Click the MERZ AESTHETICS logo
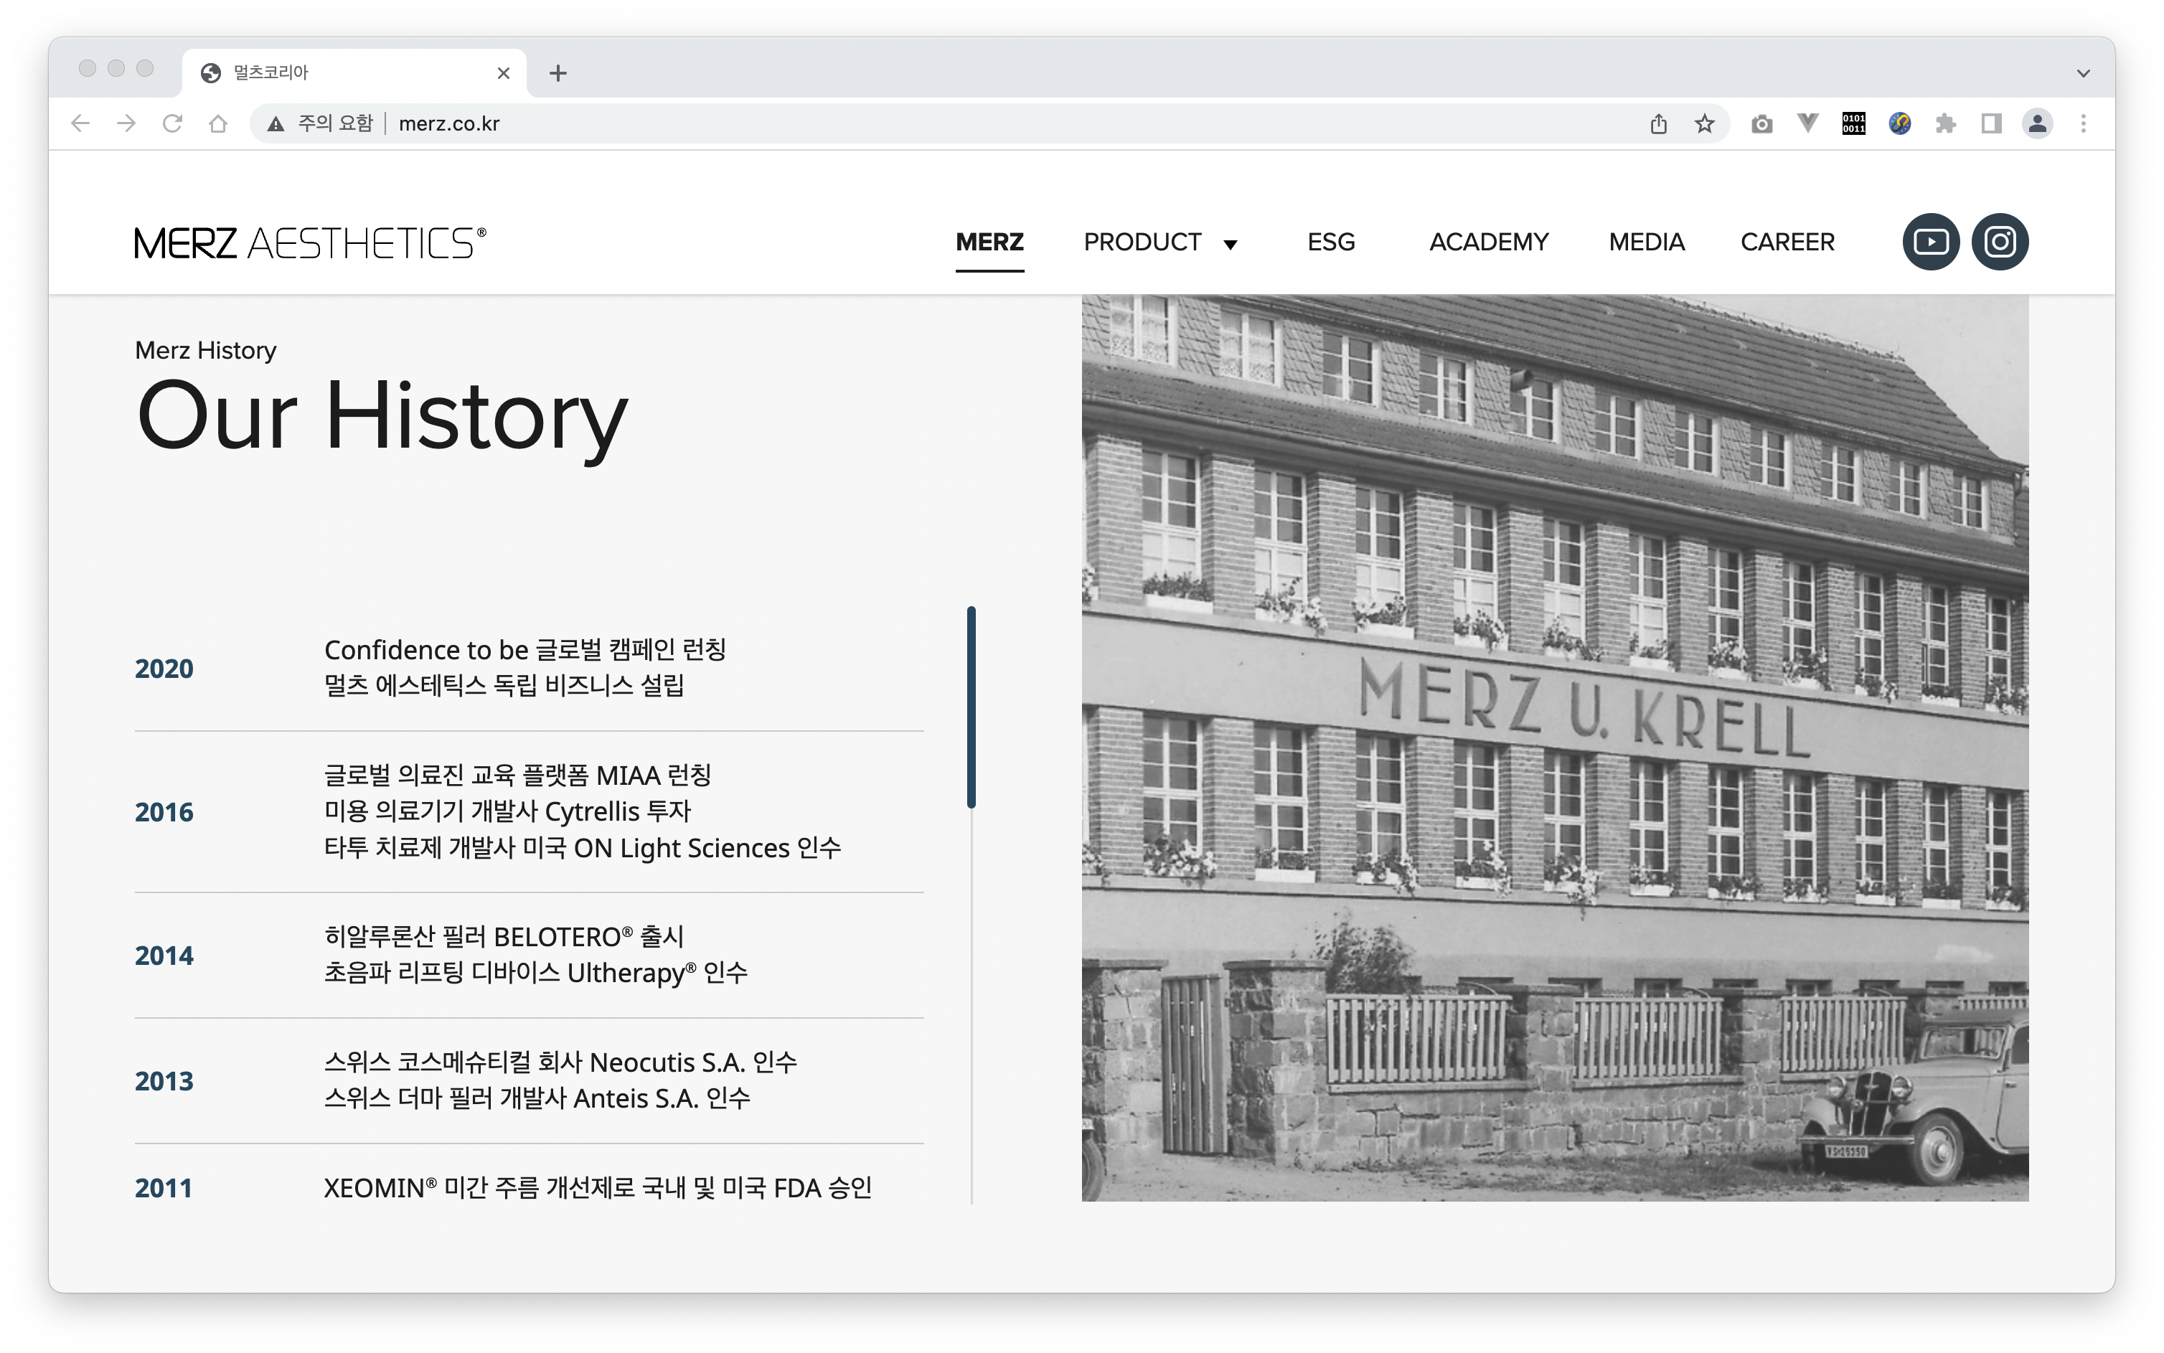The height and width of the screenshot is (1353, 2164). [x=310, y=242]
